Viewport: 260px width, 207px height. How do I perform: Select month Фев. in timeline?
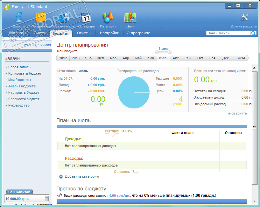(x=101, y=58)
